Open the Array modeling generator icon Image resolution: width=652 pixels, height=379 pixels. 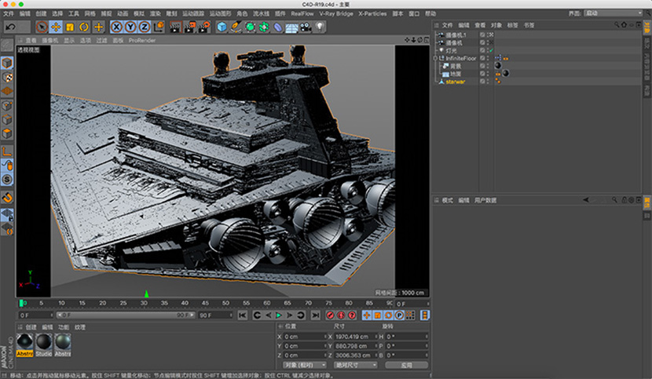pyautogui.click(x=264, y=27)
